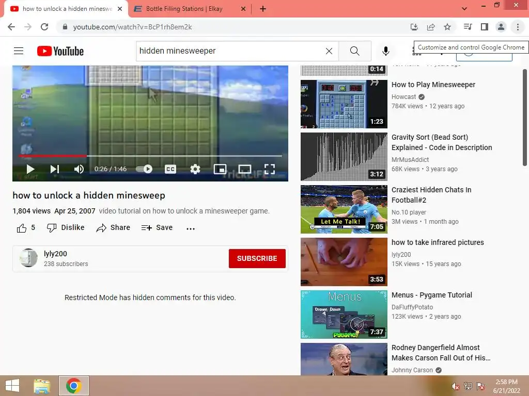
Task: Go to YouTube home via logo
Action: click(x=60, y=51)
